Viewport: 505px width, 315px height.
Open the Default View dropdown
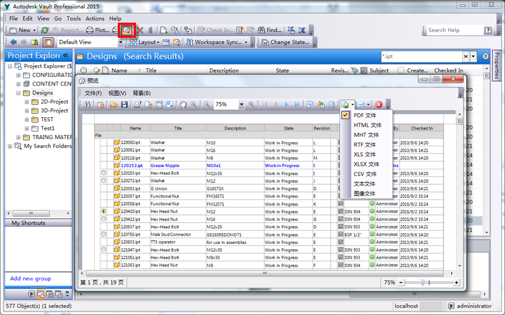(120, 42)
